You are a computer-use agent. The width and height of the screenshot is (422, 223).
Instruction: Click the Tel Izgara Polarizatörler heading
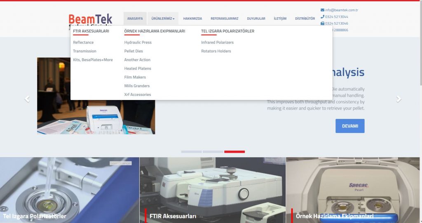point(227,31)
